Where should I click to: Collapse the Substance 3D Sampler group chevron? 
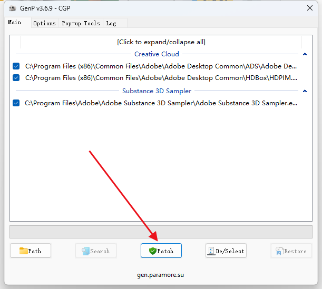pos(305,91)
